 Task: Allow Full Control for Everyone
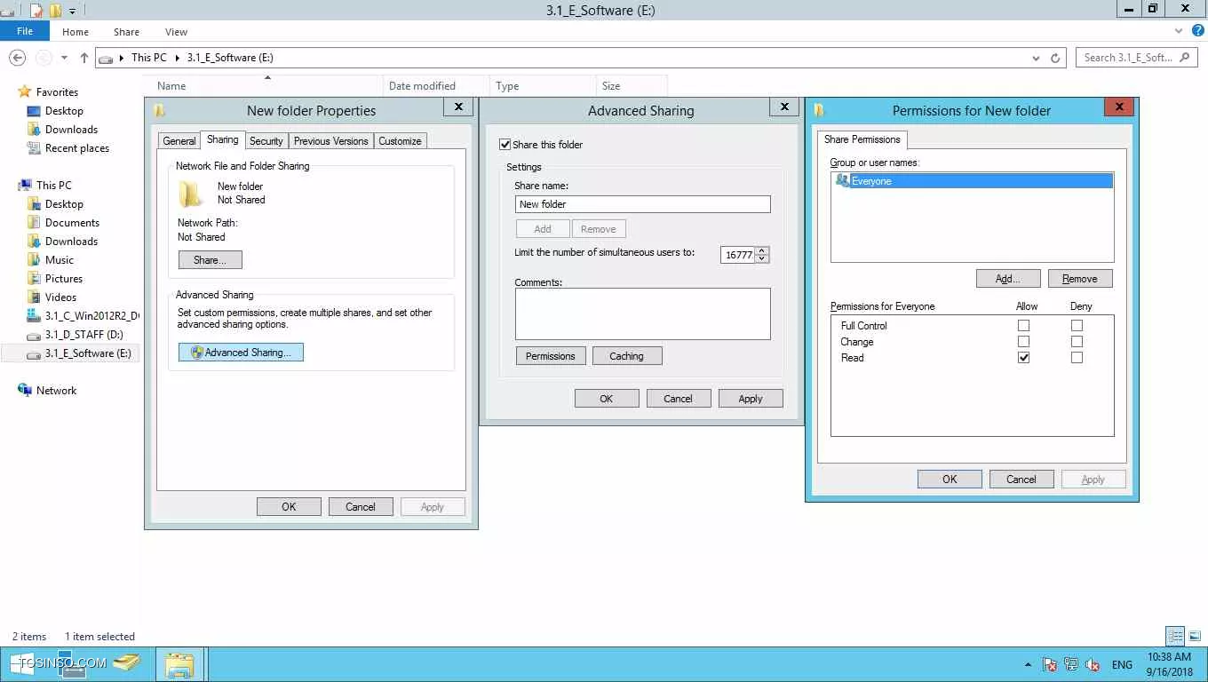tap(1023, 326)
